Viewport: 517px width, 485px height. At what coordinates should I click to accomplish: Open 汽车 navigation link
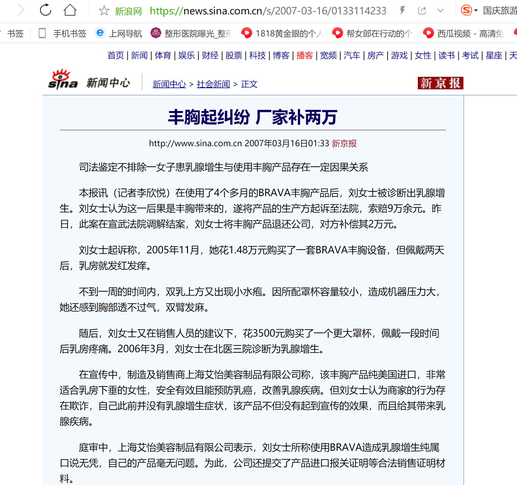[352, 55]
